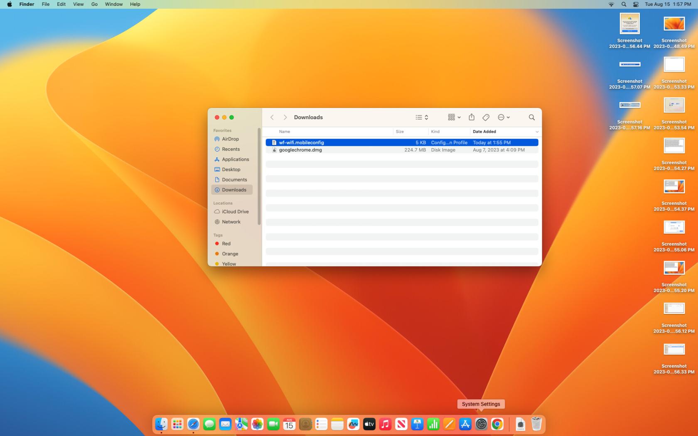This screenshot has height=436, width=698.
Task: Open the Apple menu
Action: [x=9, y=4]
